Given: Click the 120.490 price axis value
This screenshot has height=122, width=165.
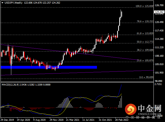Looking at the screenshot, I should pos(159,22).
